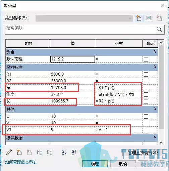Viewport: 169px width, 171px height.
Task: Click the scrollbar up arrow
Action: 161,43
